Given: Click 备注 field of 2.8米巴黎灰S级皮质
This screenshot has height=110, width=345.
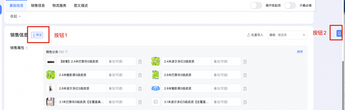Looking at the screenshot, I should (x=226, y=75).
